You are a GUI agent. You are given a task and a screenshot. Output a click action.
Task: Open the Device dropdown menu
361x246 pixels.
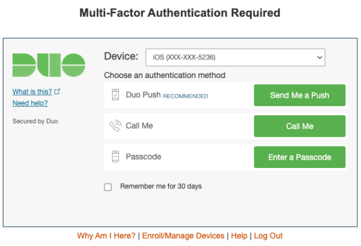click(x=235, y=58)
